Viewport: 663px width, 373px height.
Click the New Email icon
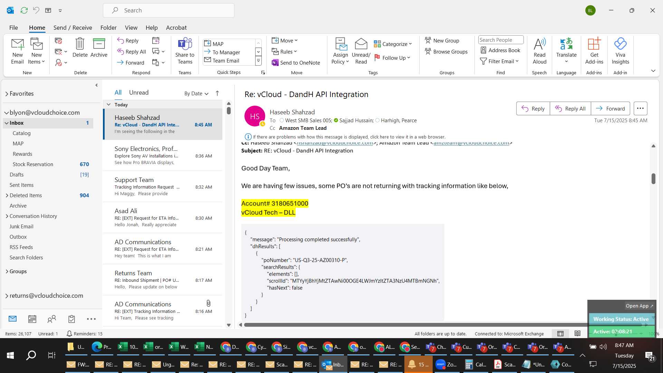pyautogui.click(x=17, y=51)
